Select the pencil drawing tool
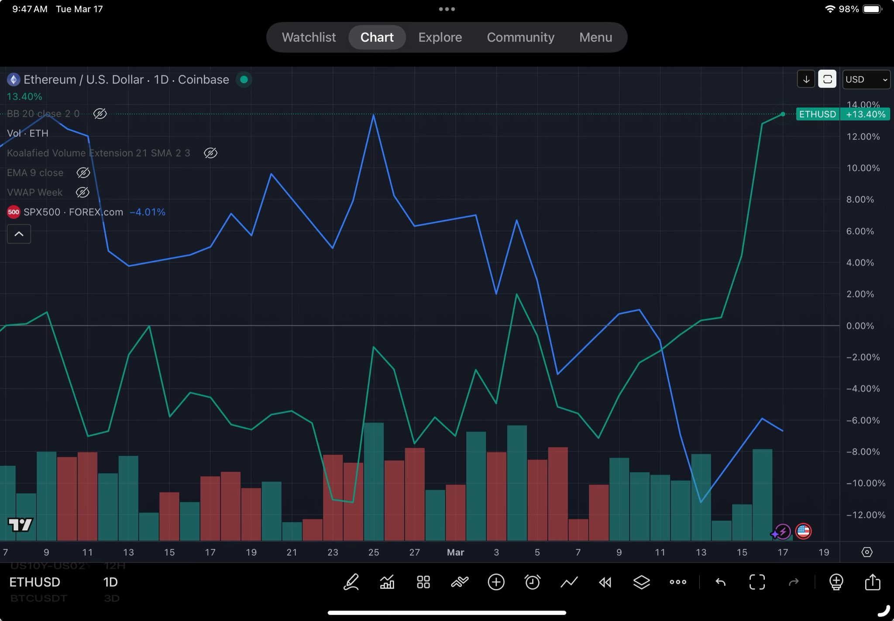 pyautogui.click(x=351, y=582)
